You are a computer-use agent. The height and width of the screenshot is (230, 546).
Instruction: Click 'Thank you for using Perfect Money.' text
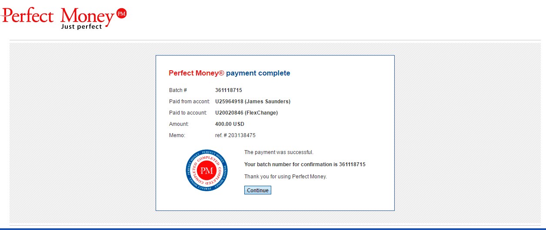pos(286,177)
